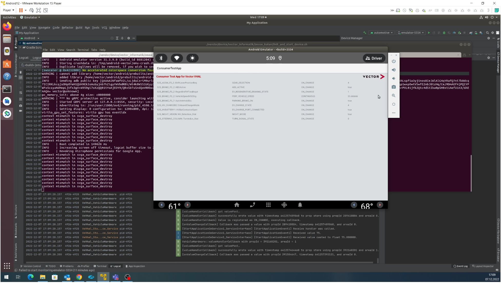This screenshot has width=501, height=283.
Task: Click the green Run app button
Action: tap(429, 33)
